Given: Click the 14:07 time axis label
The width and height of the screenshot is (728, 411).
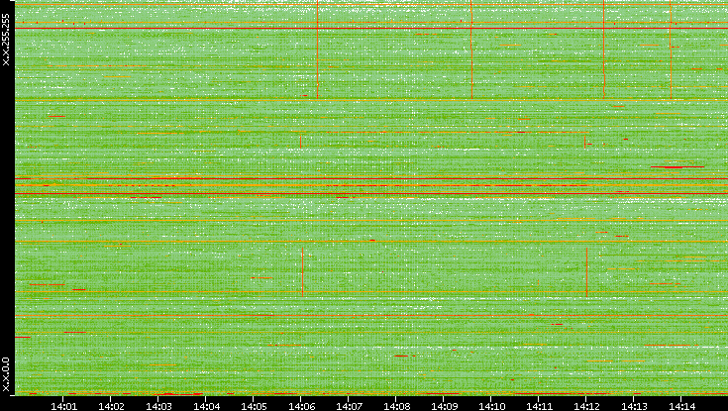Looking at the screenshot, I should coord(349,406).
